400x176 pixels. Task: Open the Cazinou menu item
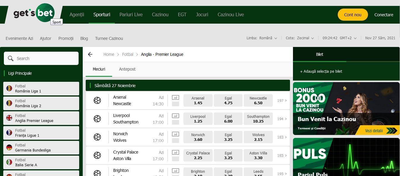[x=160, y=14]
